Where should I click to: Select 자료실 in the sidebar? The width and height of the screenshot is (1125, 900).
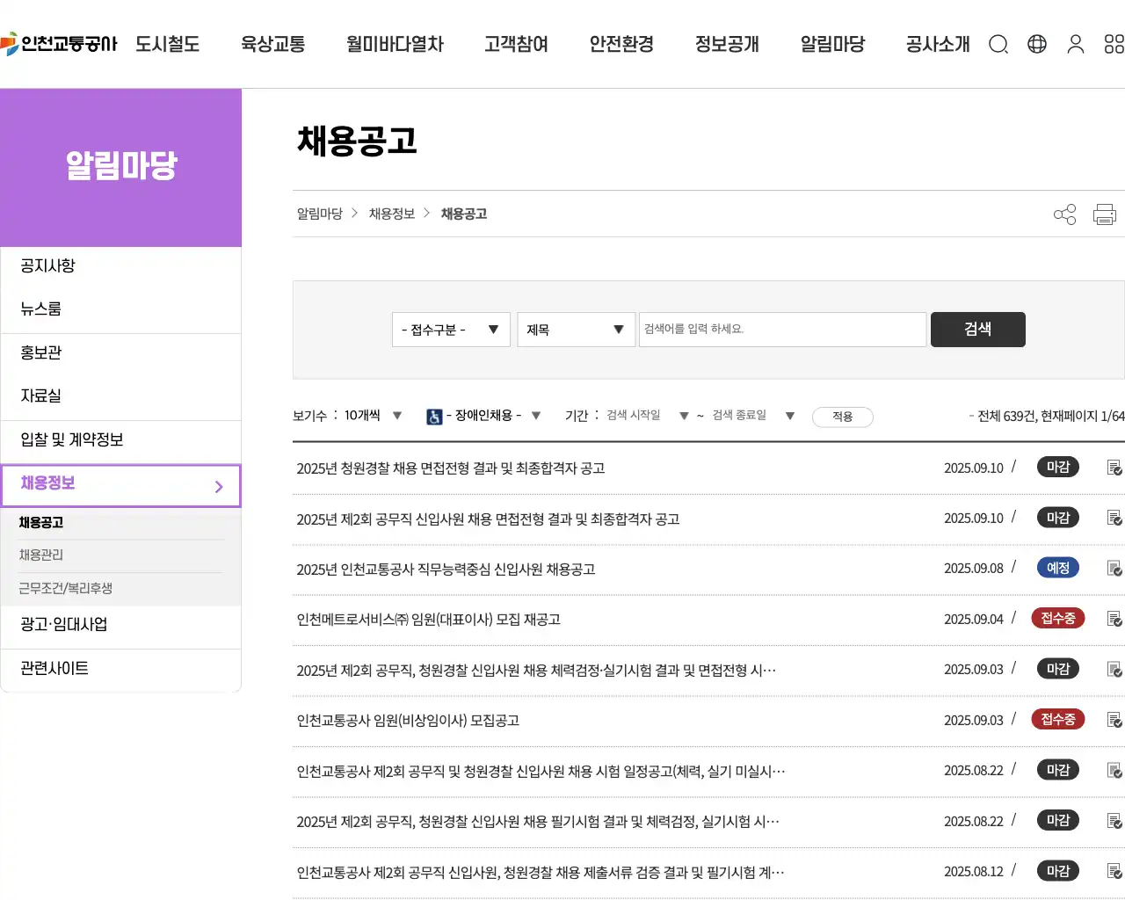[x=120, y=396]
